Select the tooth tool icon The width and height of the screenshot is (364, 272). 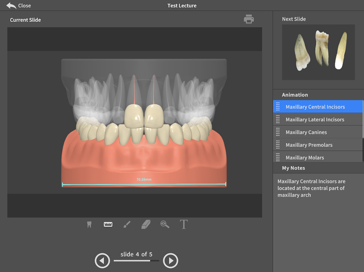(x=89, y=224)
